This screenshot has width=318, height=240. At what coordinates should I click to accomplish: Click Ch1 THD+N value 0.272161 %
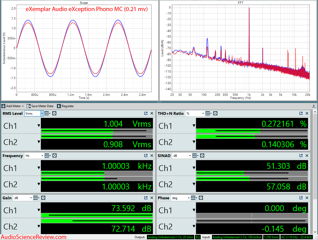coord(284,124)
